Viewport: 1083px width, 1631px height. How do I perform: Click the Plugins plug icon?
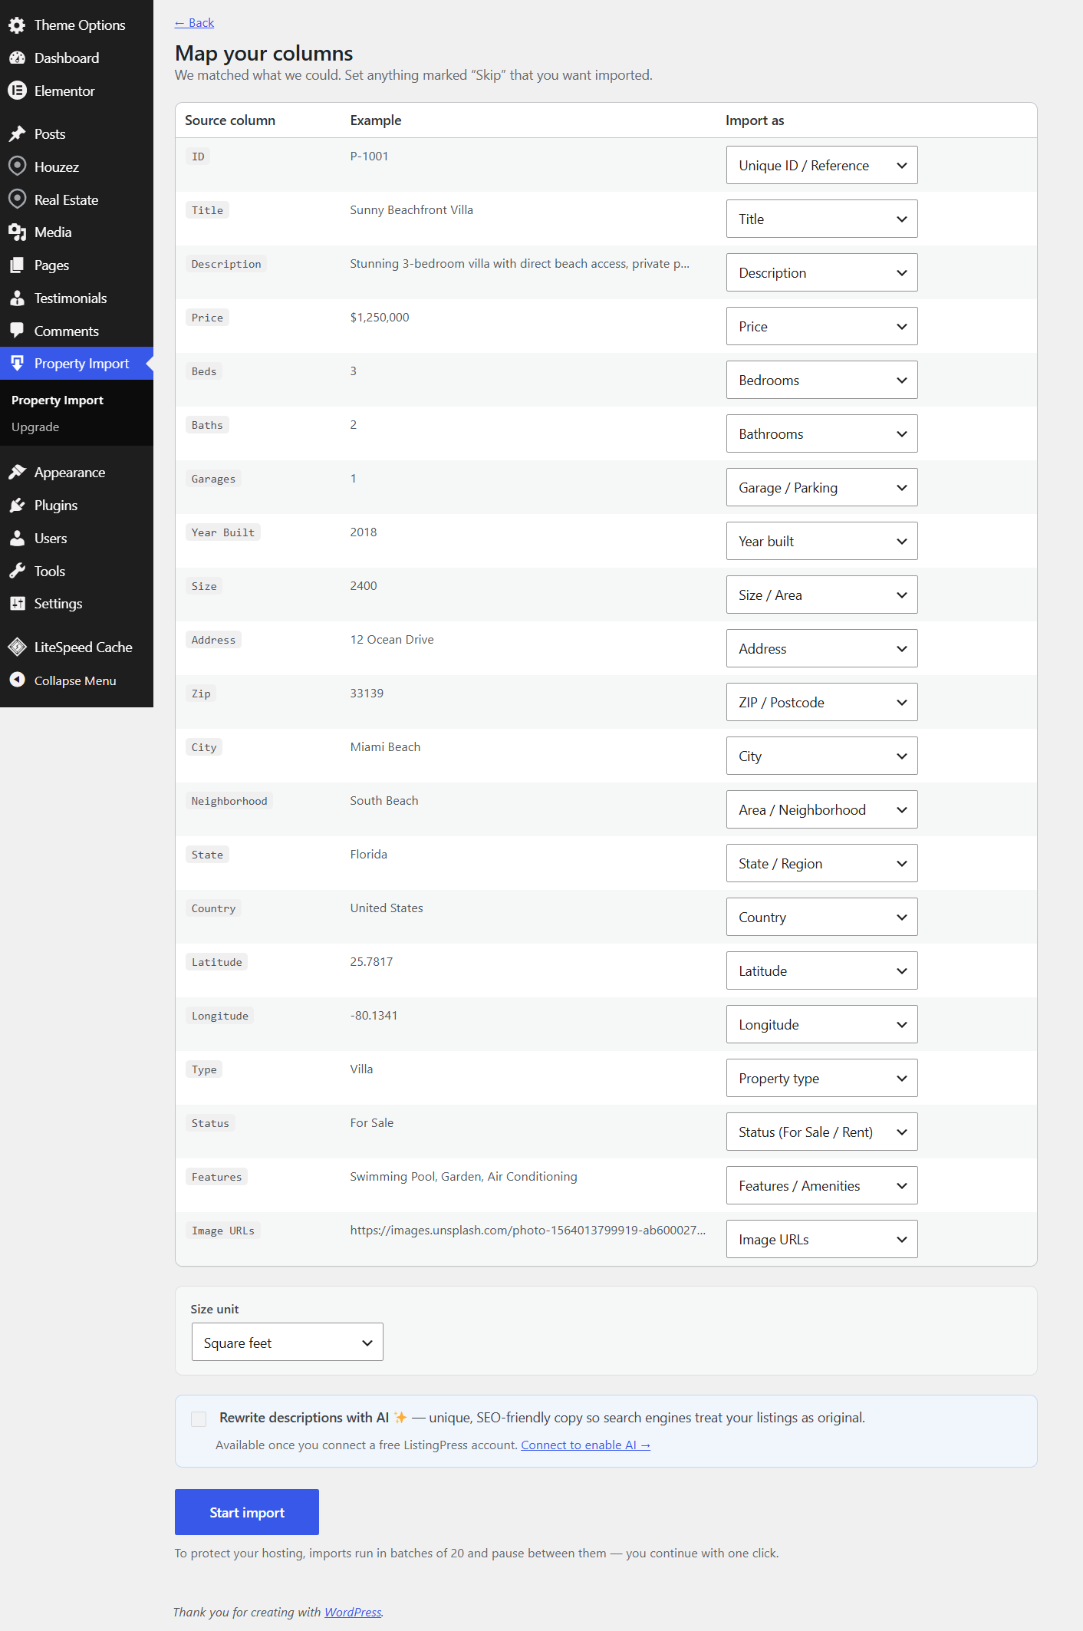[17, 505]
